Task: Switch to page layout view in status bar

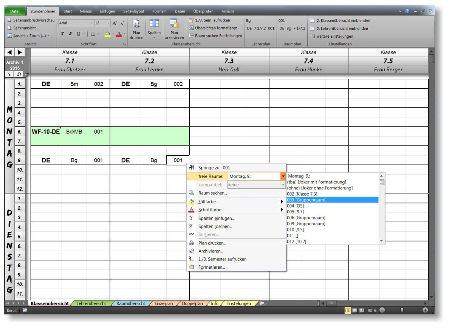Action: 355,310
